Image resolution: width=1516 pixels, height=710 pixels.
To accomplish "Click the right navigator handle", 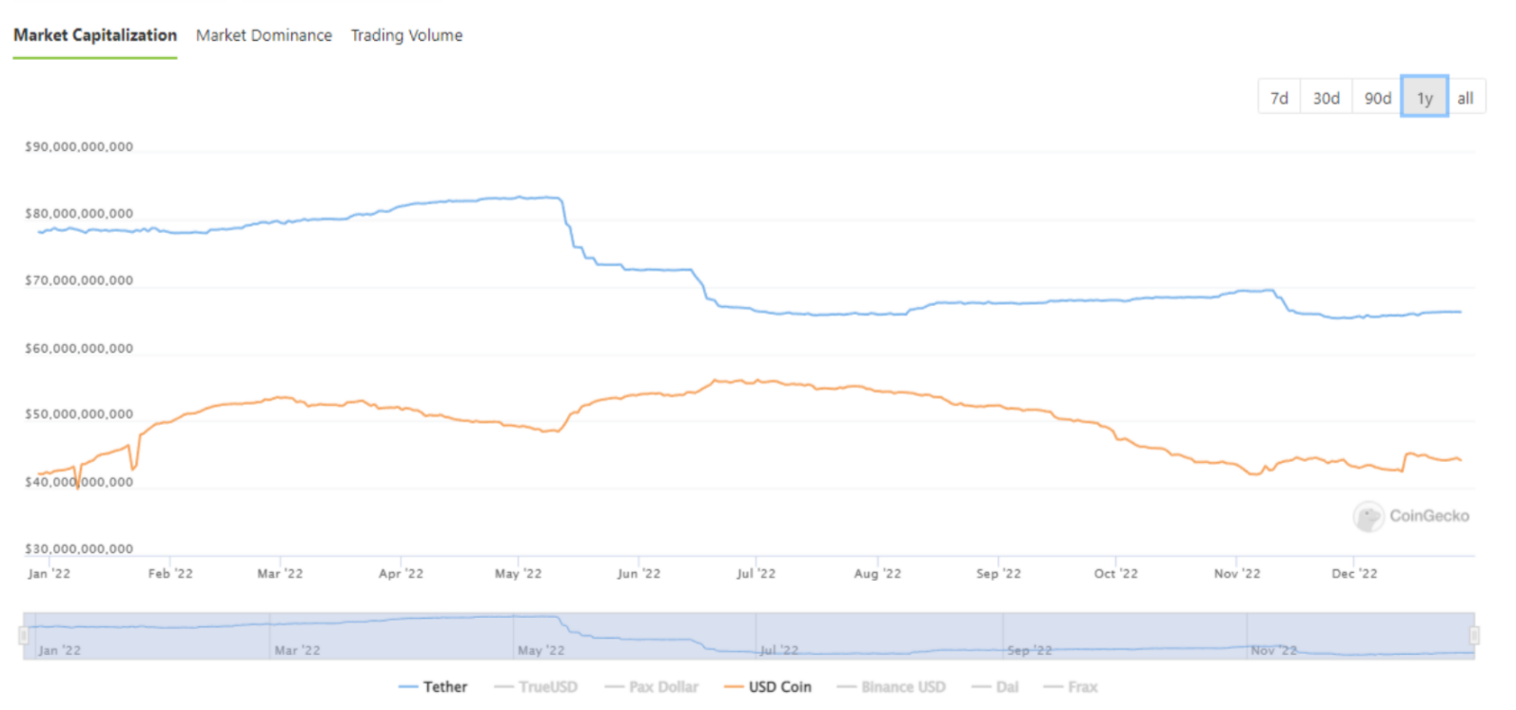I will click(x=1474, y=636).
